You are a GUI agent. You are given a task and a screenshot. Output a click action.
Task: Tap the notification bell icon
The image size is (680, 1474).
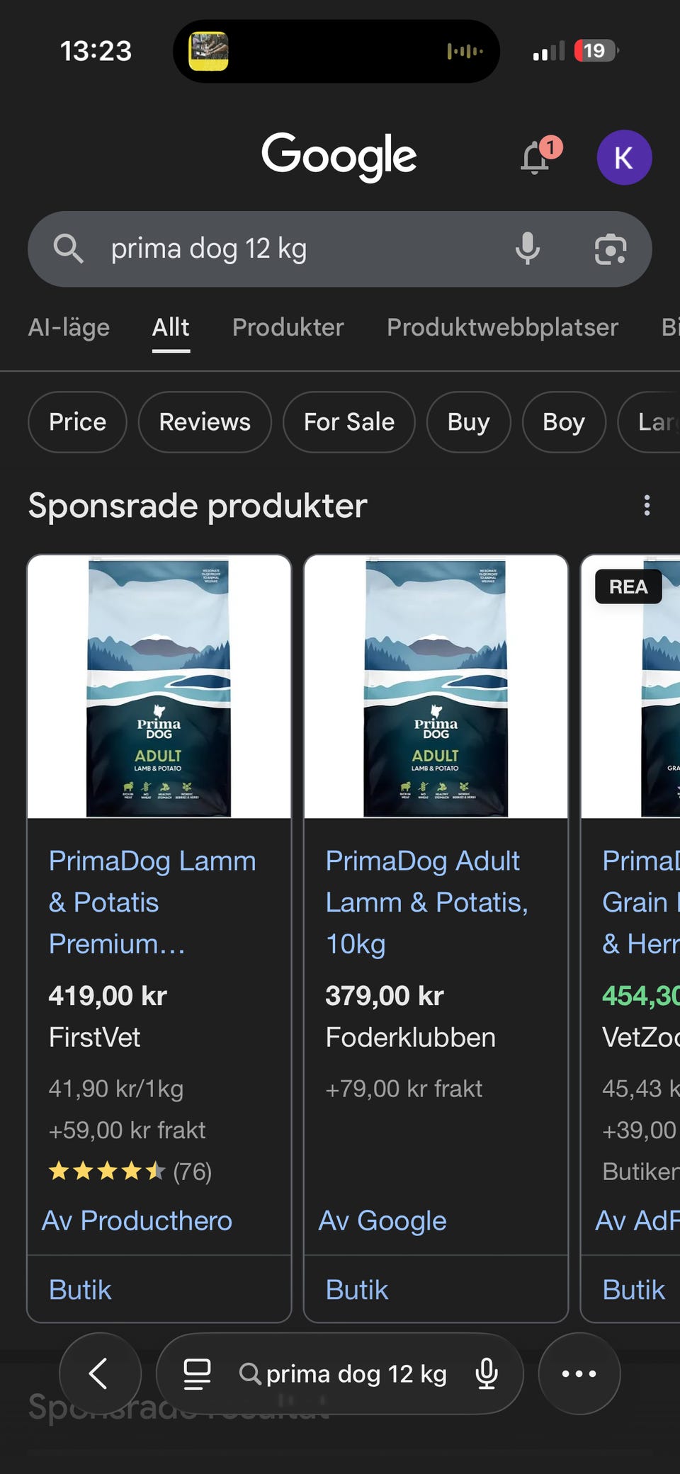tap(536, 157)
